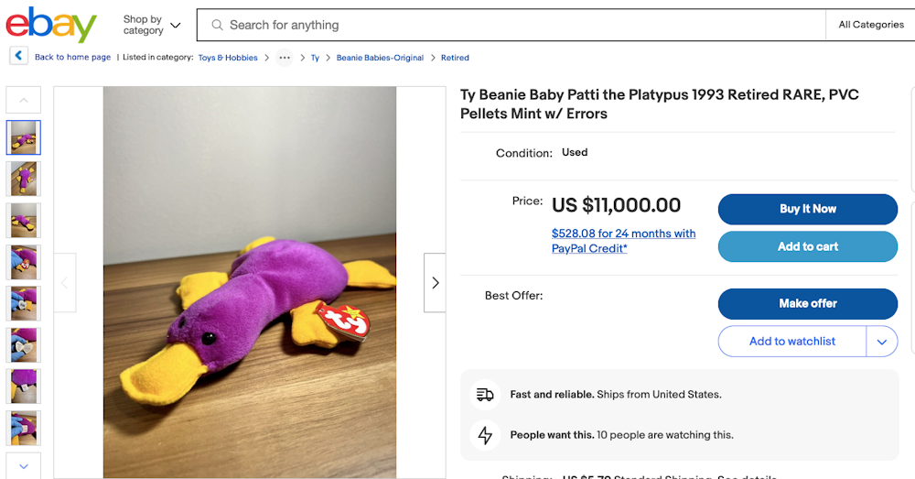Open Toys & Hobbies breadcrumb
This screenshot has height=479, width=915.
coord(228,58)
